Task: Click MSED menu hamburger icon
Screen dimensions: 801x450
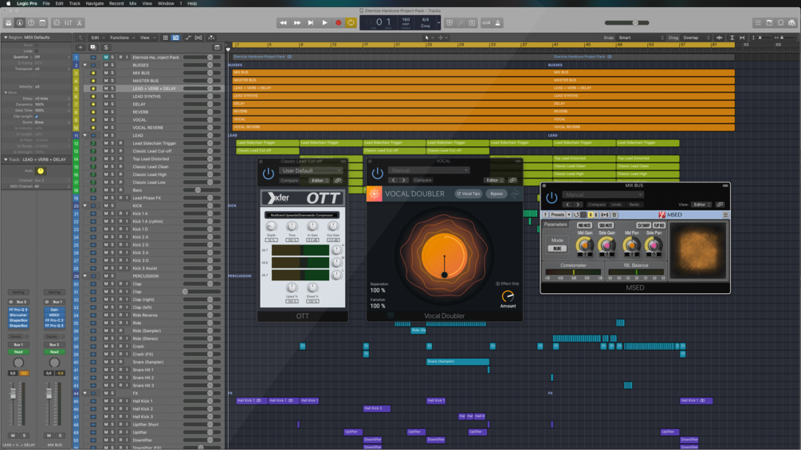Action: click(x=725, y=215)
